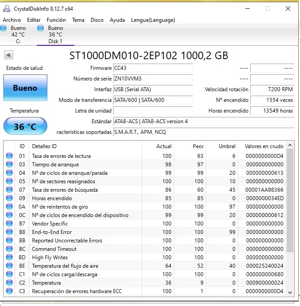The image size is (300, 306).
Task: Click the Modo de transferencia SATA/600 field
Action: (153, 100)
